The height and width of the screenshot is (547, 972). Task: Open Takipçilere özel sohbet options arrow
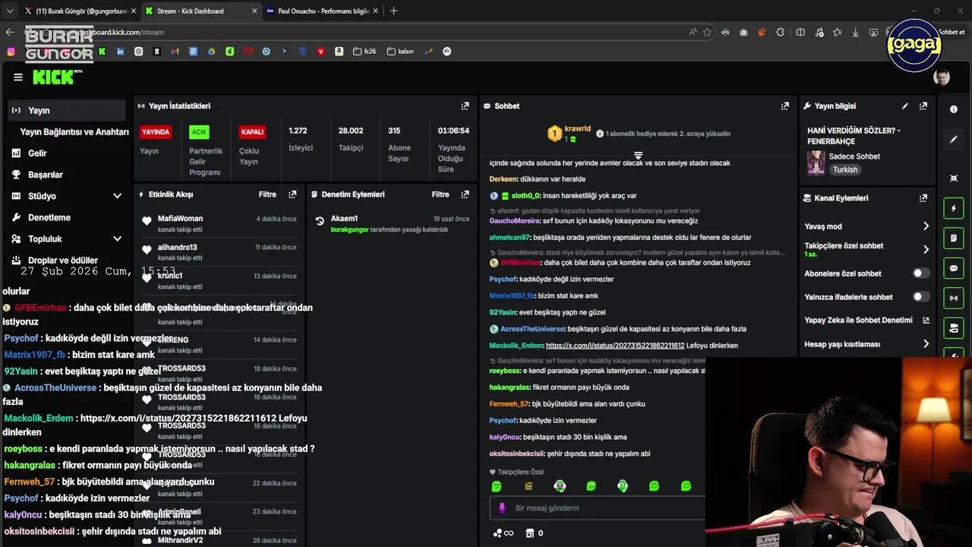(x=926, y=249)
